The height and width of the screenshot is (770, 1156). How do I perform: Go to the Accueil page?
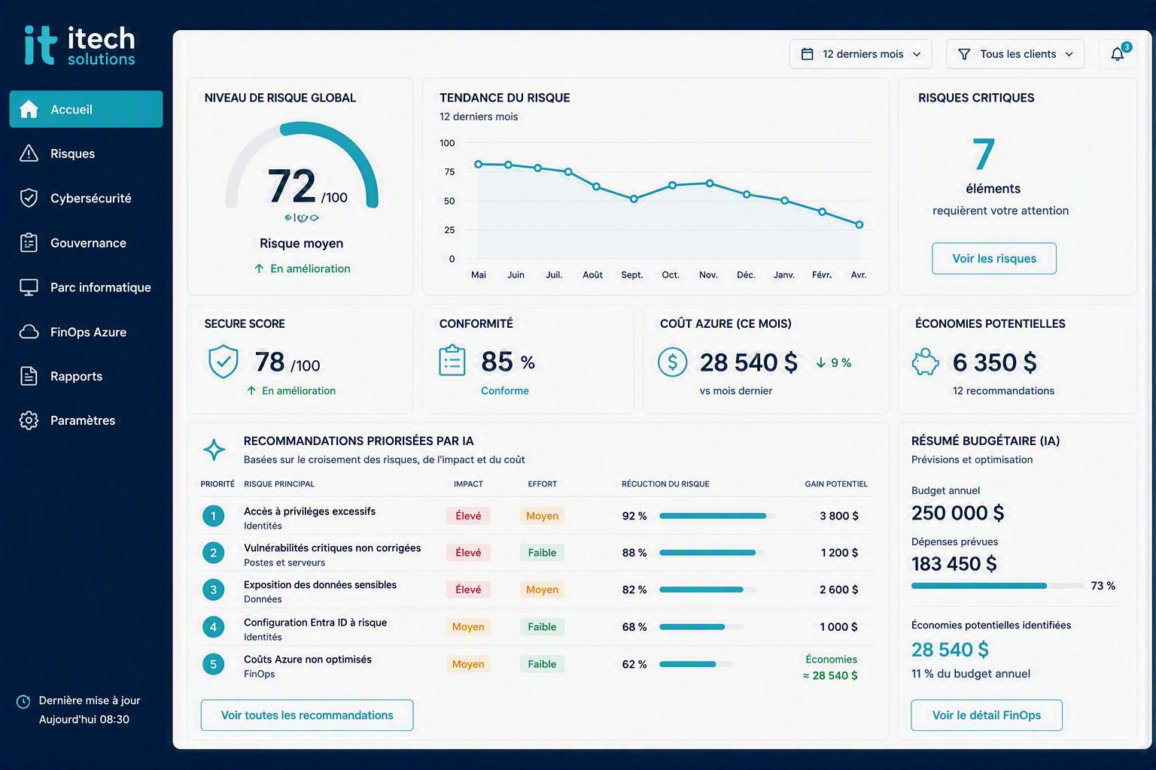click(86, 109)
